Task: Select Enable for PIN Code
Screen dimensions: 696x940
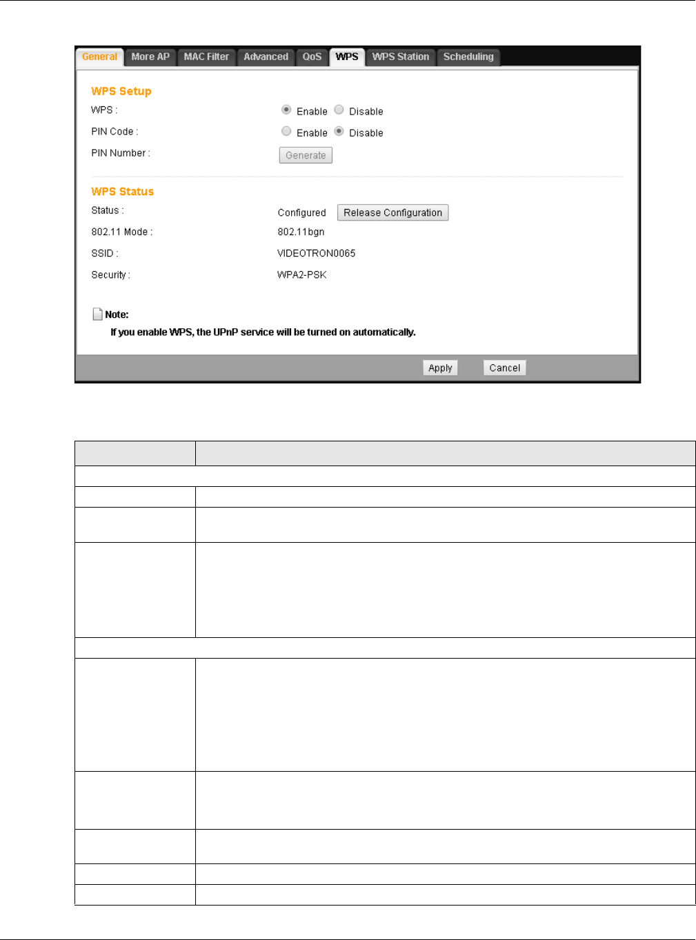Action: [x=286, y=131]
